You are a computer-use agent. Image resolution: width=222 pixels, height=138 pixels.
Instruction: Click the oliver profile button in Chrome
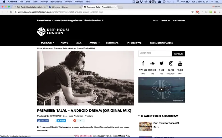click(216, 7)
